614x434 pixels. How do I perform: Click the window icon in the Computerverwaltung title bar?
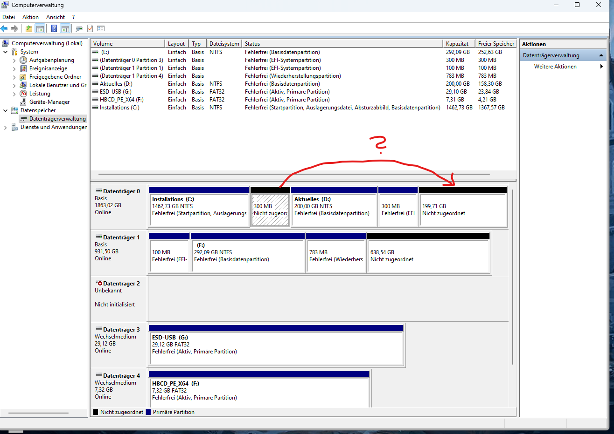[5, 5]
